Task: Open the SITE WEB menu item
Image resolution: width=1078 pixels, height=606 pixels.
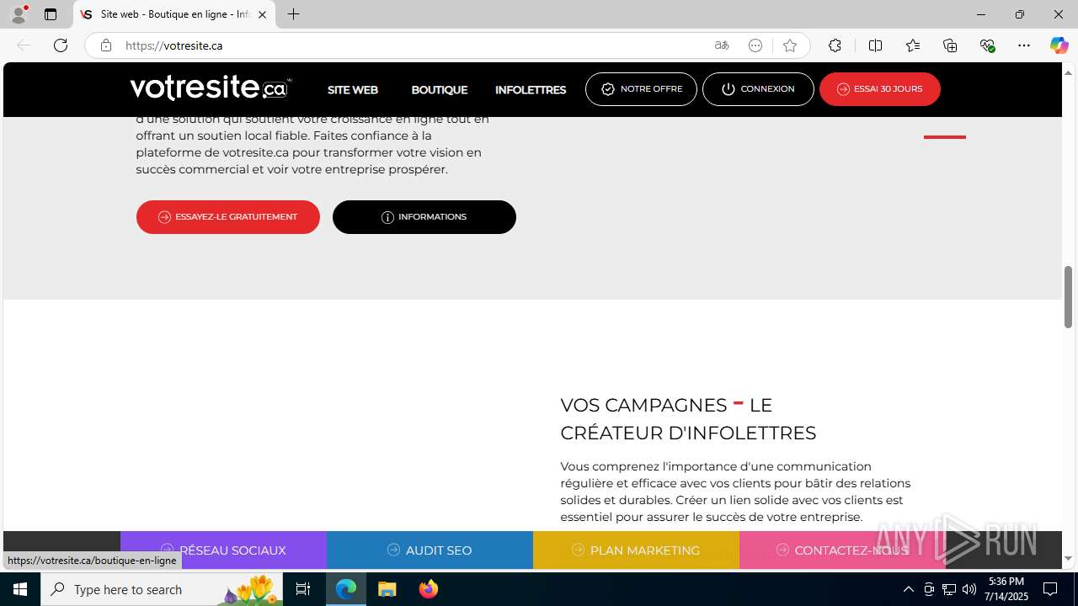Action: tap(353, 90)
